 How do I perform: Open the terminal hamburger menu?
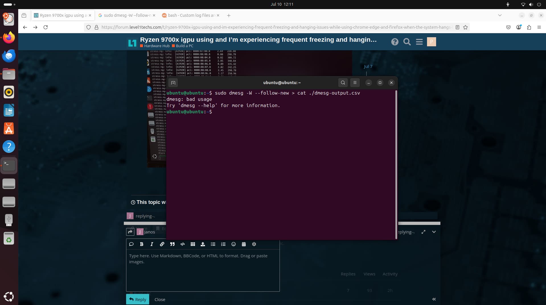pos(355,83)
